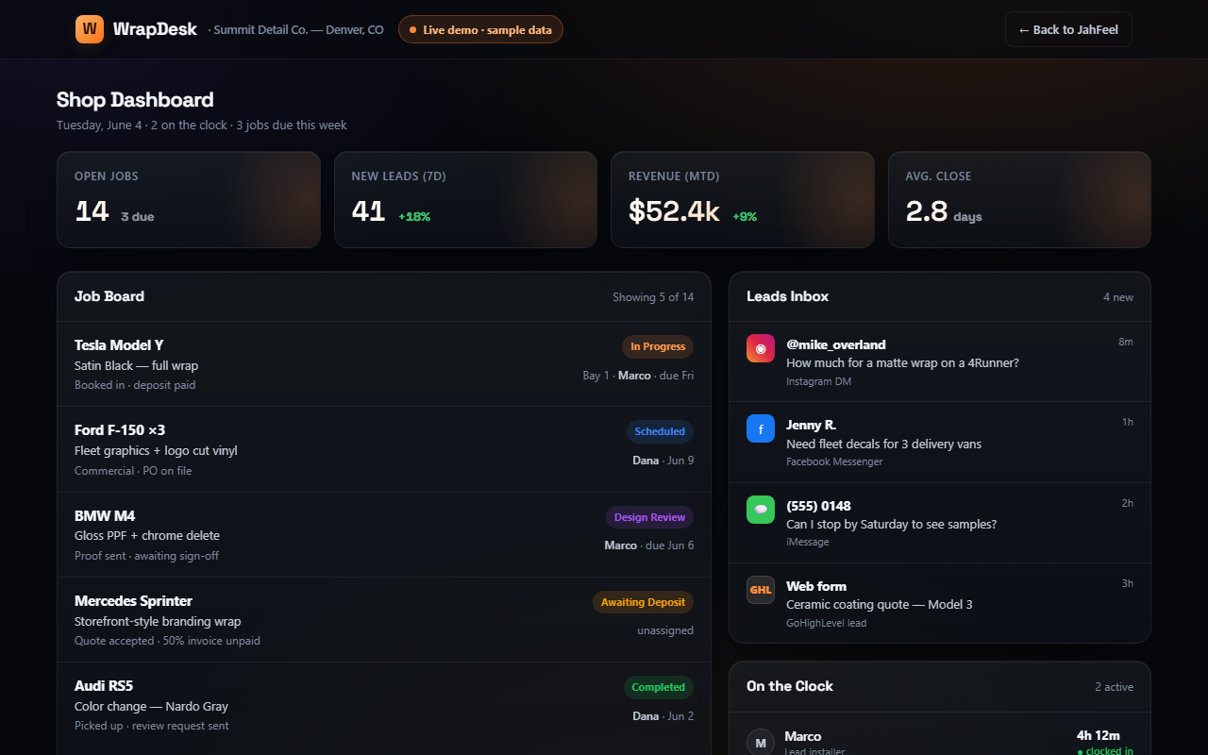
Task: Click the Design Review status badge
Action: [649, 517]
